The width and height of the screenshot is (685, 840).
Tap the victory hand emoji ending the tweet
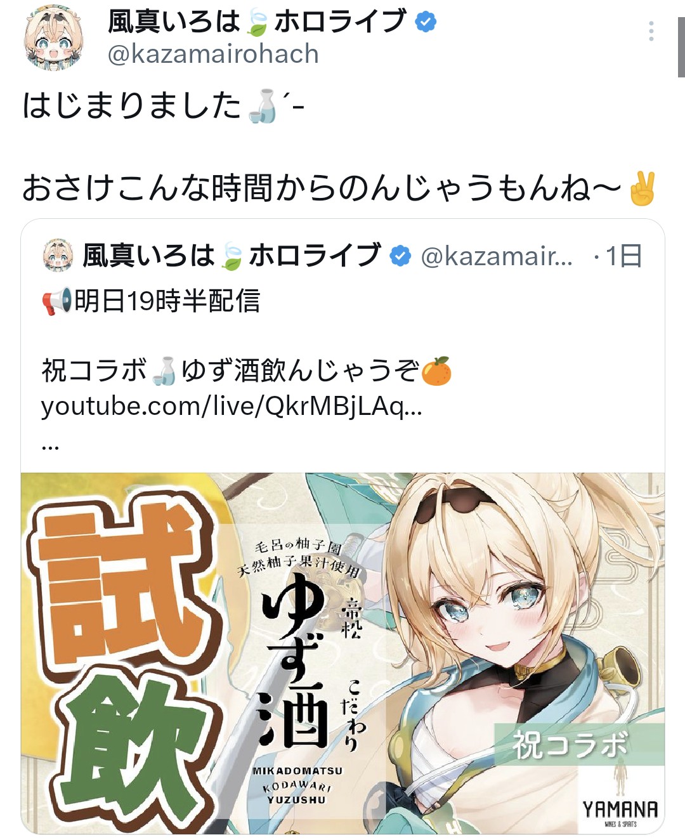click(x=642, y=188)
